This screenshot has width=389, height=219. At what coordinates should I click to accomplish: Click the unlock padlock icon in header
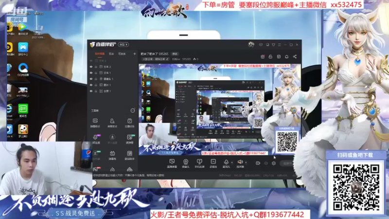(x=270, y=56)
